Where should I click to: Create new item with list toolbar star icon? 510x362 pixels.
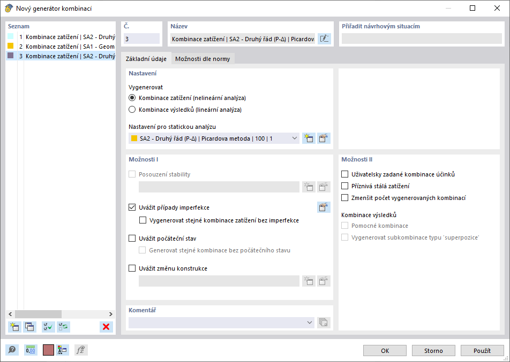(x=14, y=327)
